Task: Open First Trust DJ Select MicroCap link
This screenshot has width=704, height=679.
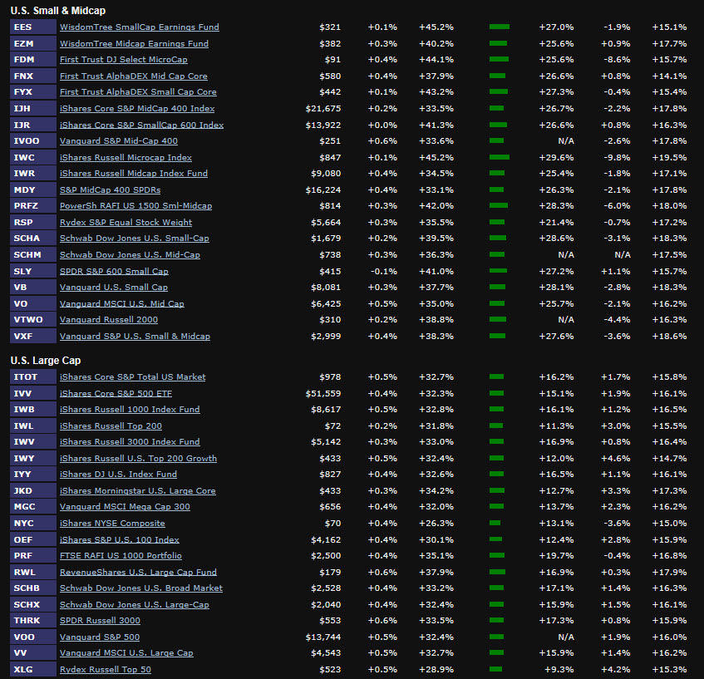Action: 123,60
